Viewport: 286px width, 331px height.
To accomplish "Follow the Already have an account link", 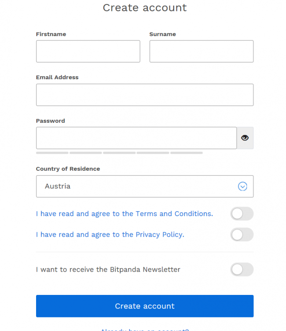I will point(144,329).
